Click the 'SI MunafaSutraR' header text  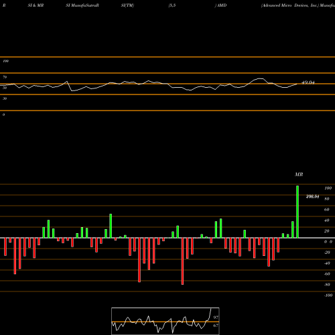click(82, 5)
